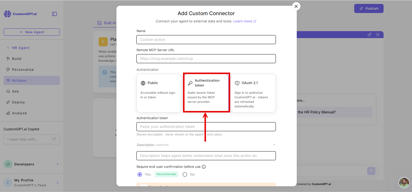Choose the Public authentication option
This screenshot has height=192, width=412.
tap(159, 93)
